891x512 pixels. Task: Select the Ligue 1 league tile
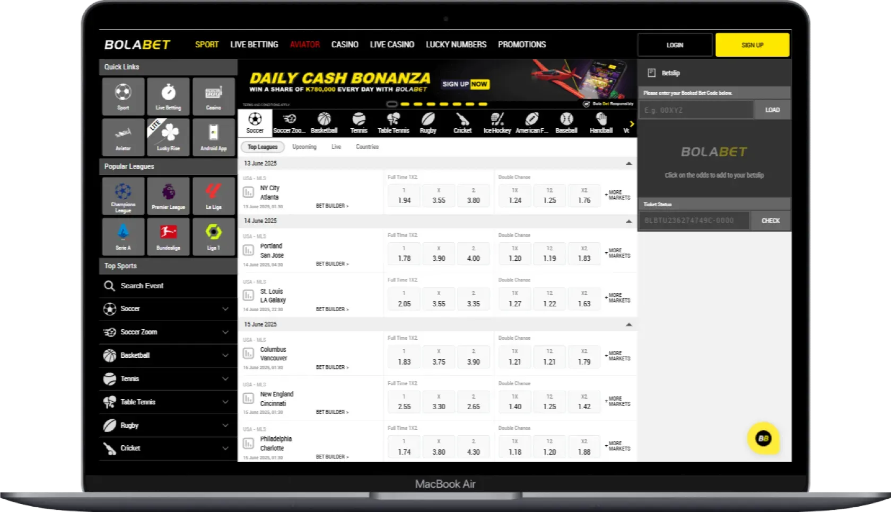pos(213,237)
